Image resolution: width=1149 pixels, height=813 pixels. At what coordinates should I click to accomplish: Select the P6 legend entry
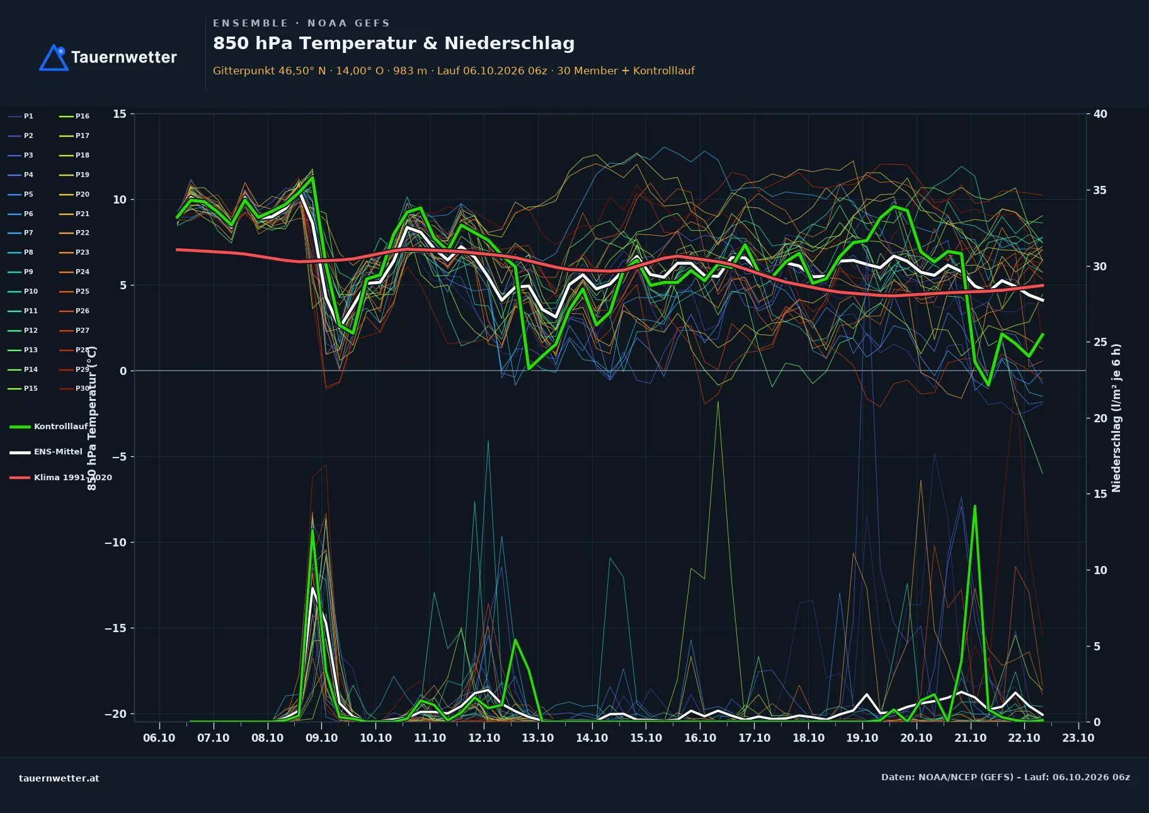point(20,214)
